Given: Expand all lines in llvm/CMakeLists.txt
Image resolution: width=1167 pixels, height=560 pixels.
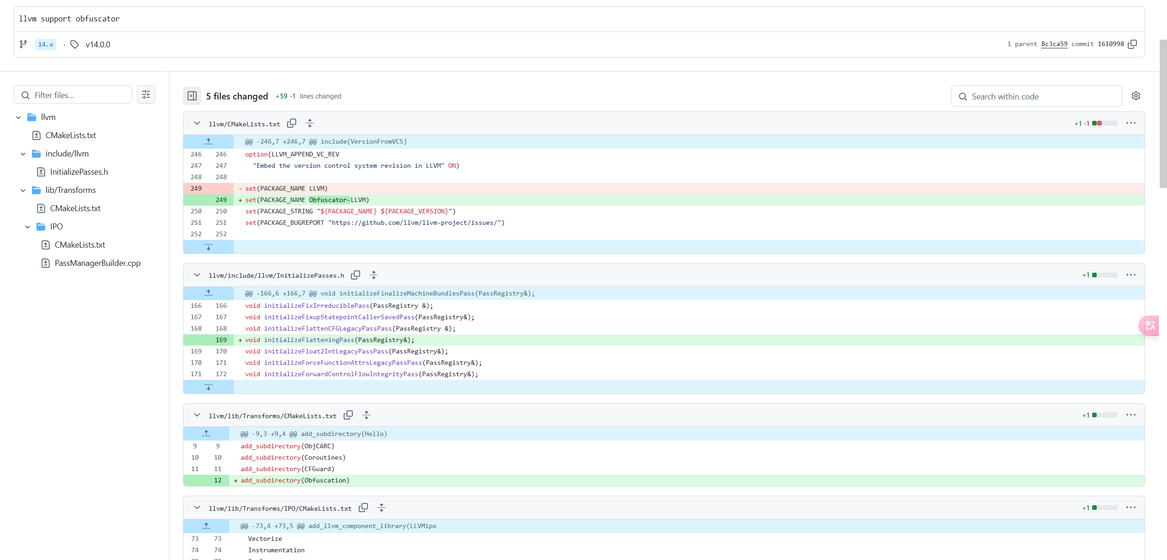Looking at the screenshot, I should coord(310,123).
